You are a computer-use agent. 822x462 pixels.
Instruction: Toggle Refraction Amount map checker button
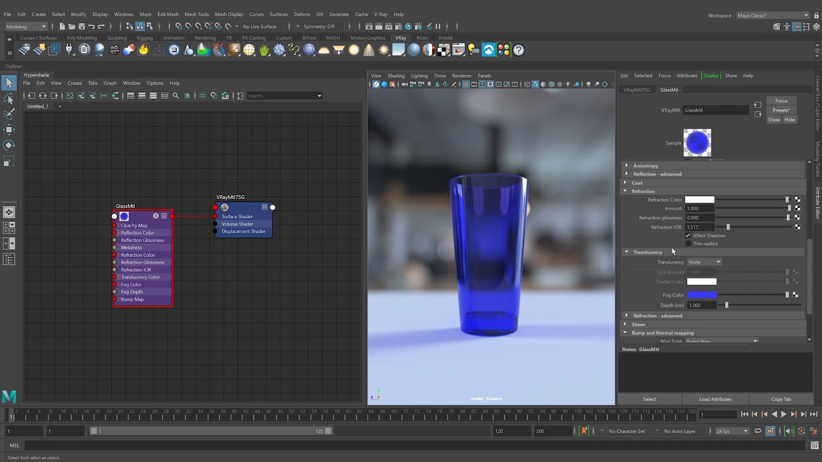[x=798, y=208]
